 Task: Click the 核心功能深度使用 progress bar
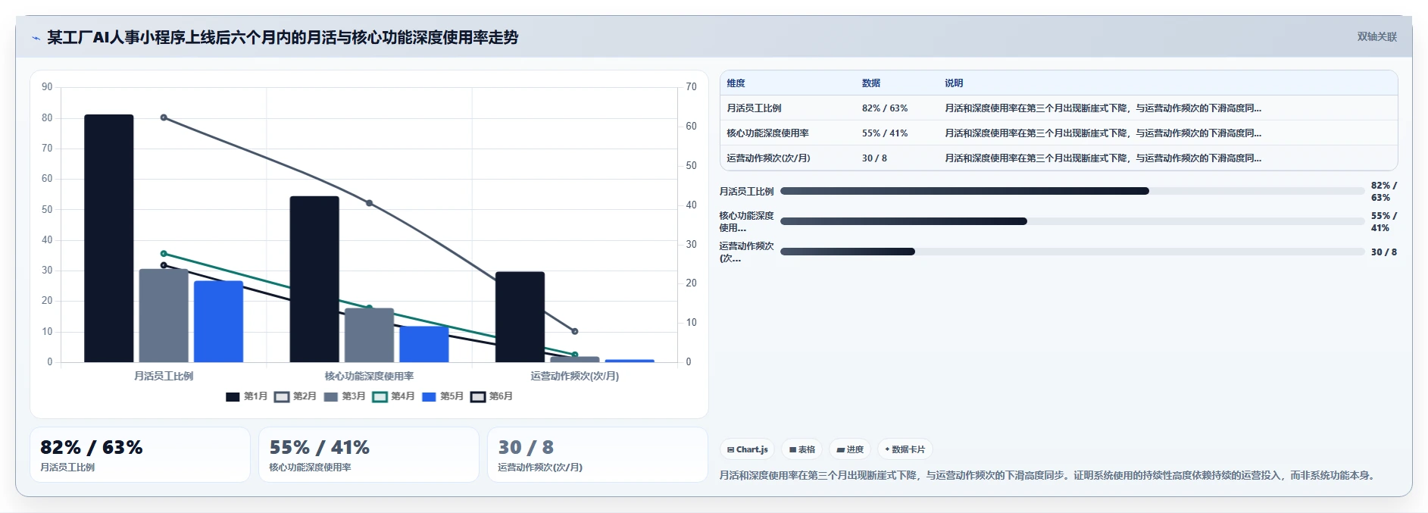click(1072, 221)
